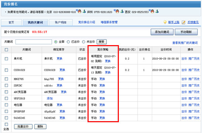
Task: Click the 批量出价 button
Action: [x=23, y=127]
